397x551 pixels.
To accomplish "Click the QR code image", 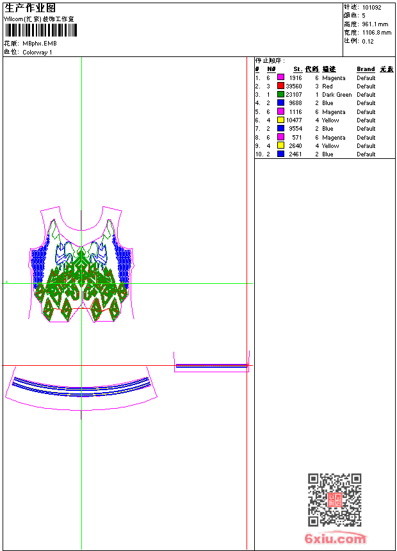I will (334, 500).
